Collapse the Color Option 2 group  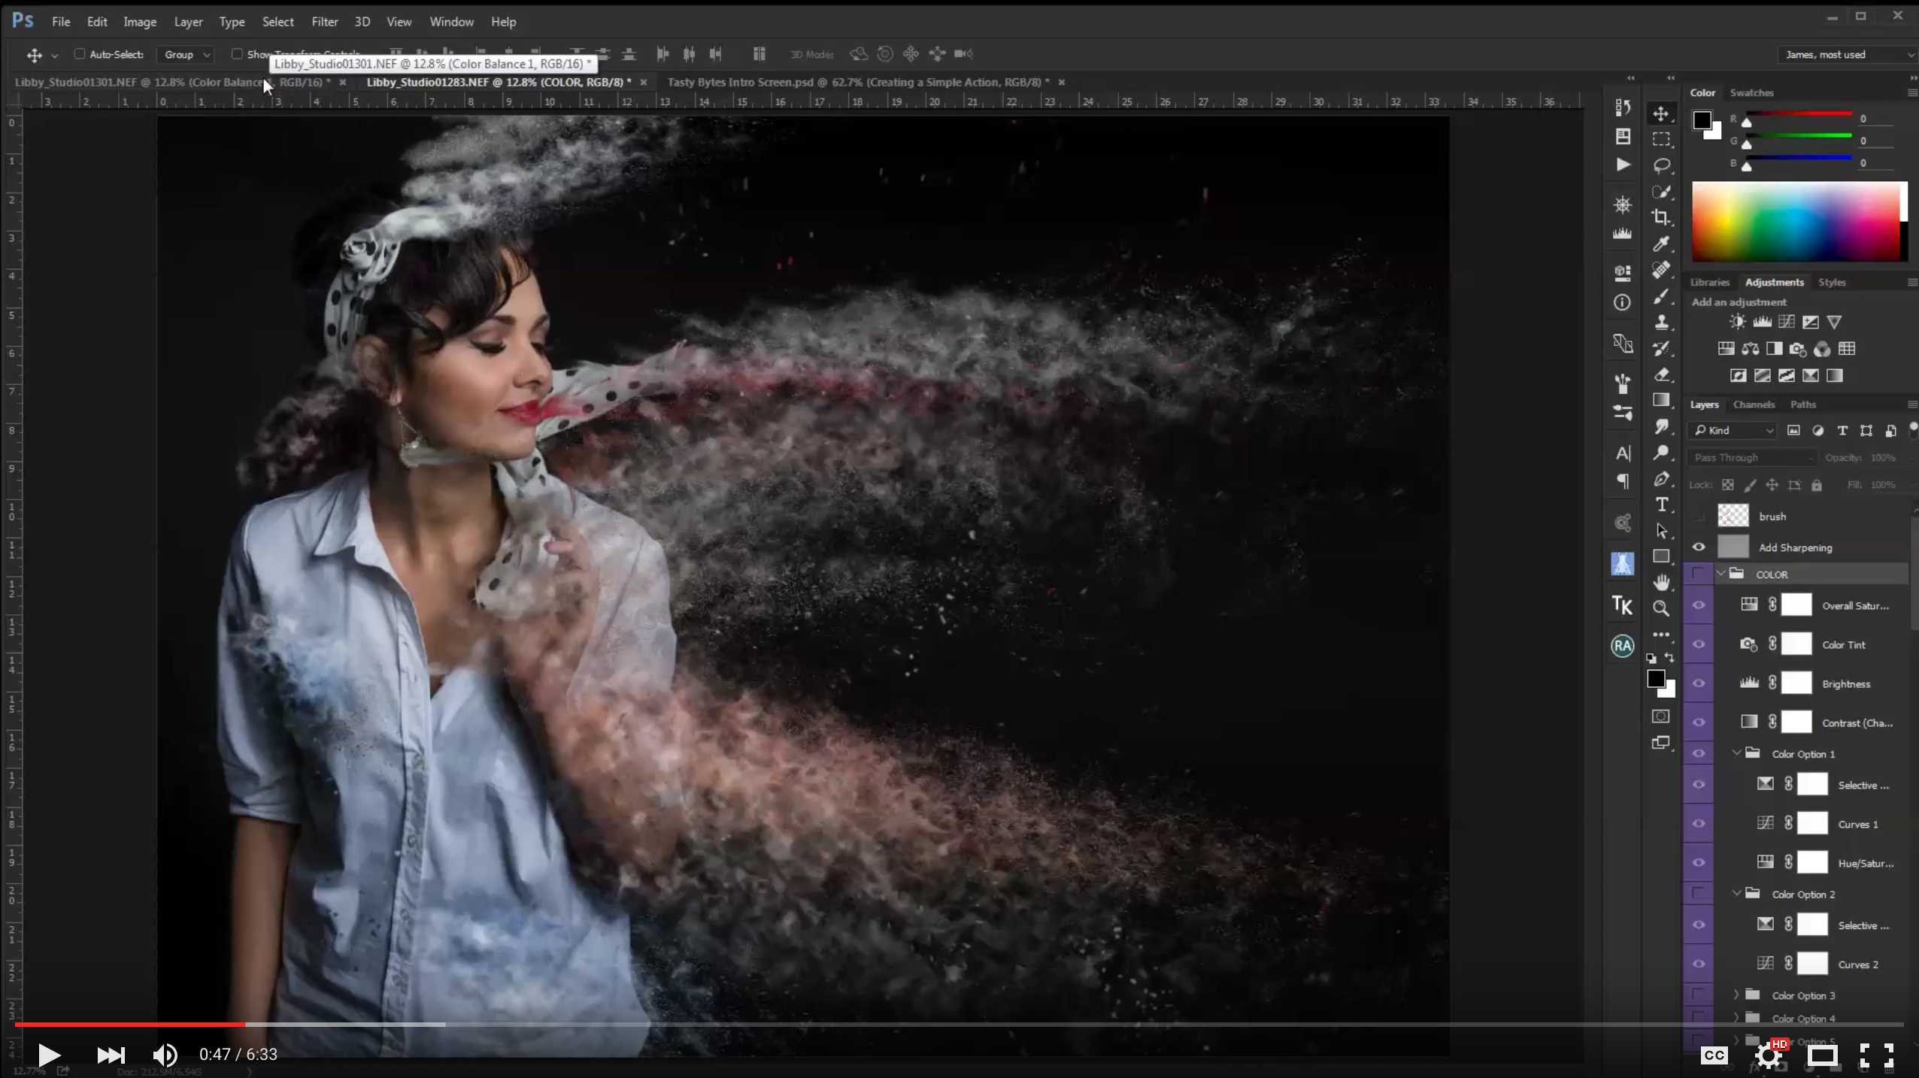(1737, 893)
